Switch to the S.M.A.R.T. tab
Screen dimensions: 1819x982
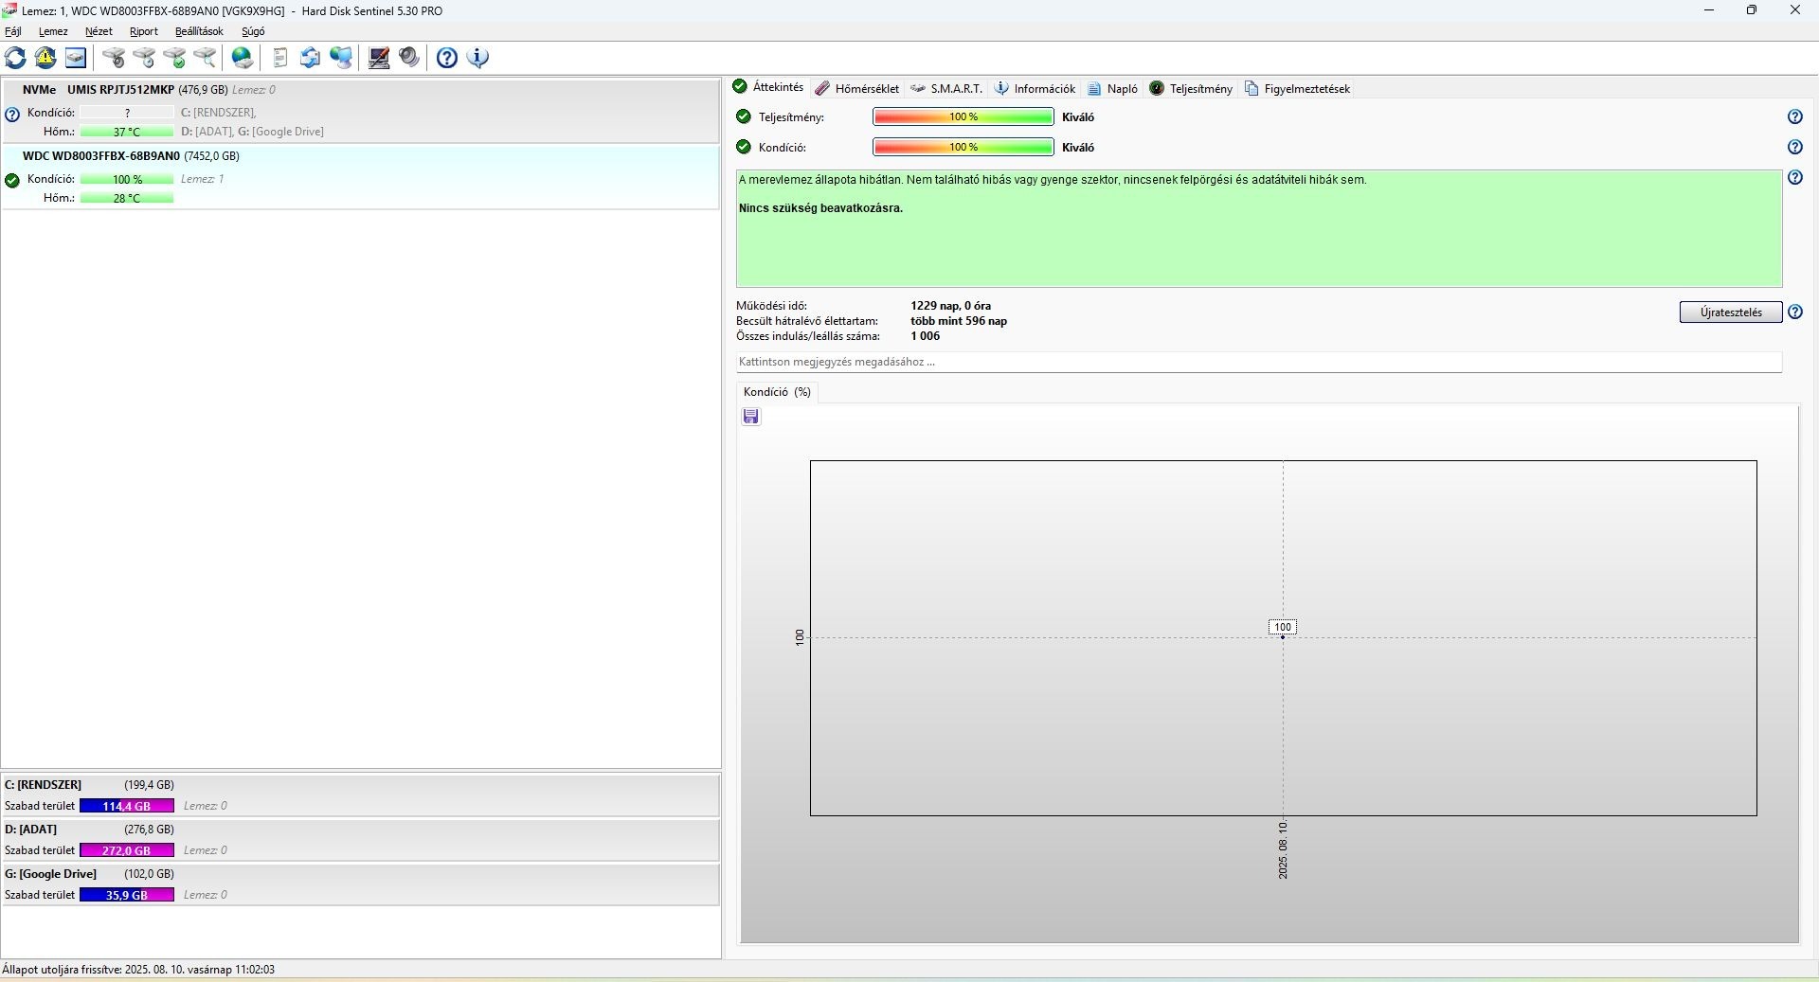point(946,88)
